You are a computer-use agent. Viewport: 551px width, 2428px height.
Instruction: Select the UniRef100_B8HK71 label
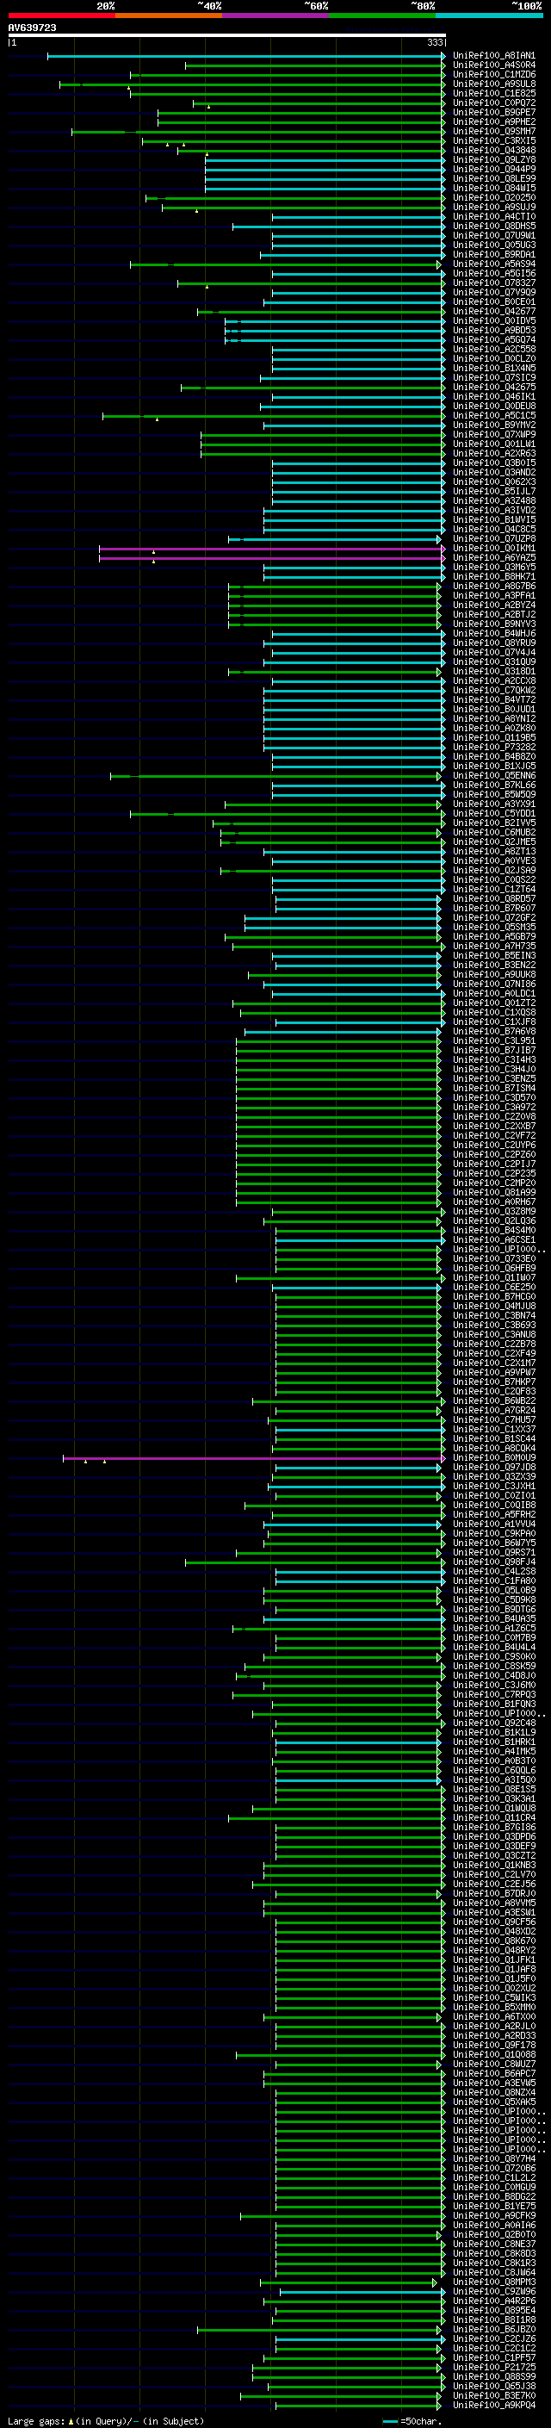[x=493, y=577]
